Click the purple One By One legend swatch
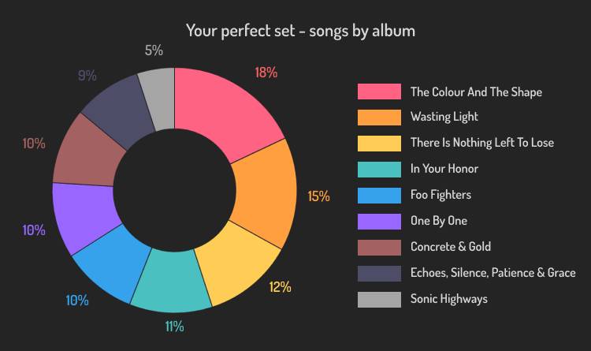Image resolution: width=591 pixels, height=351 pixels. coord(379,222)
